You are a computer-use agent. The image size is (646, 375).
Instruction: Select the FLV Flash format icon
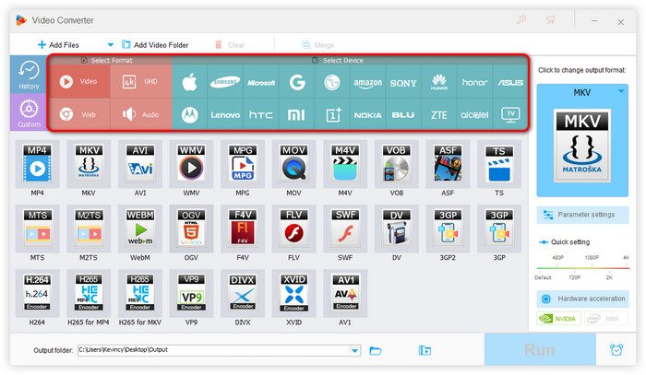click(293, 229)
